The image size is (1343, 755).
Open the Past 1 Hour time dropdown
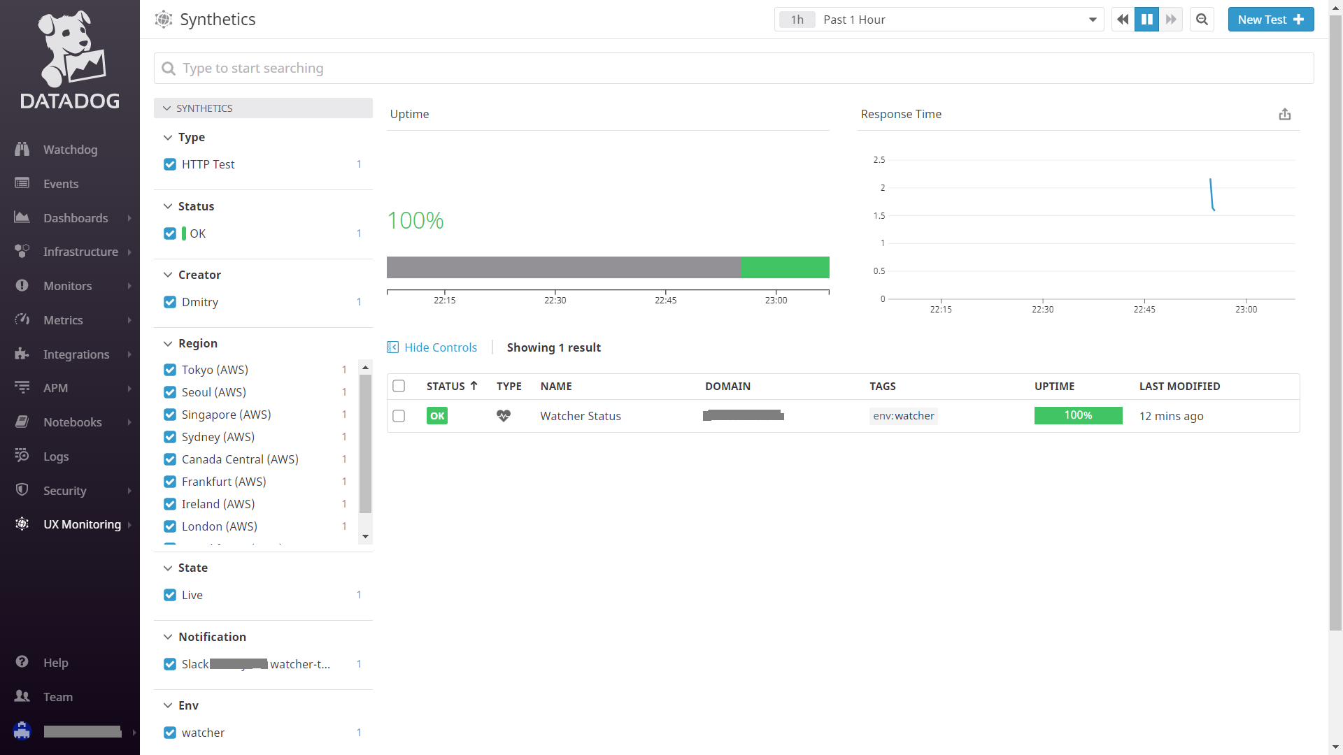(939, 20)
